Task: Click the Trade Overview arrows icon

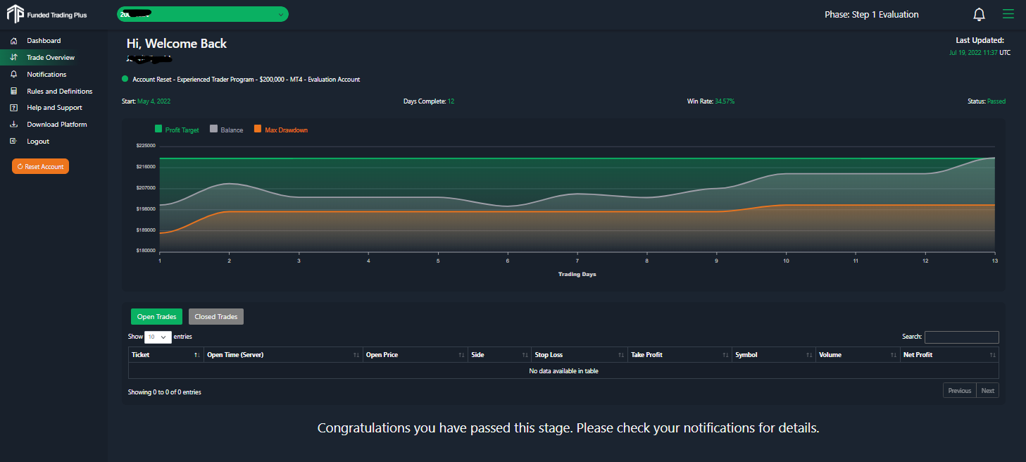Action: pyautogui.click(x=13, y=58)
